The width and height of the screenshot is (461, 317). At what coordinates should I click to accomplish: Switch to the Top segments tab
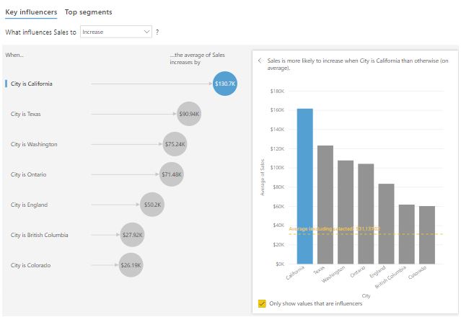point(88,12)
